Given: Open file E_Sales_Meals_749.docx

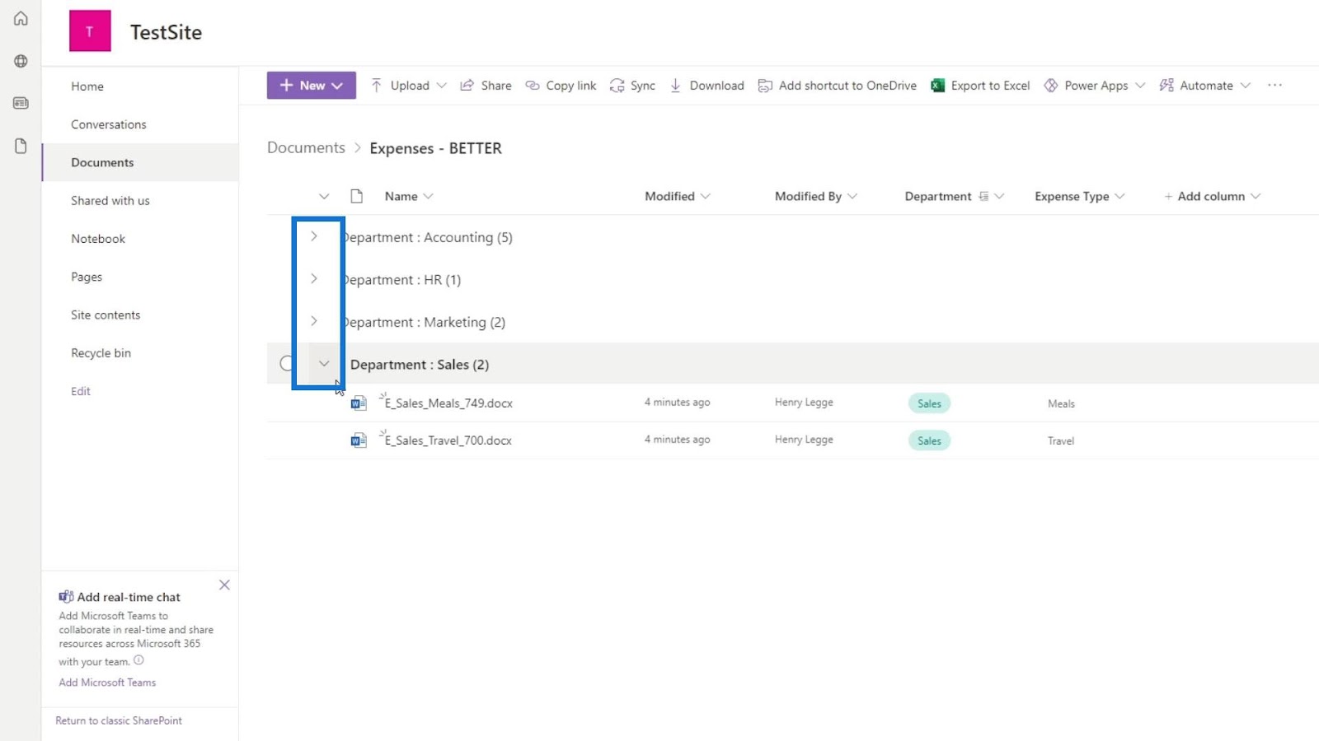Looking at the screenshot, I should [x=448, y=403].
